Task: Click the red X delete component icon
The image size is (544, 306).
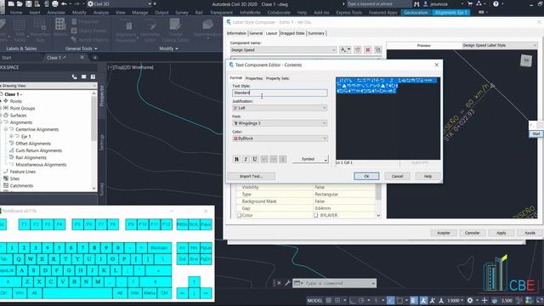Action: tap(368, 50)
